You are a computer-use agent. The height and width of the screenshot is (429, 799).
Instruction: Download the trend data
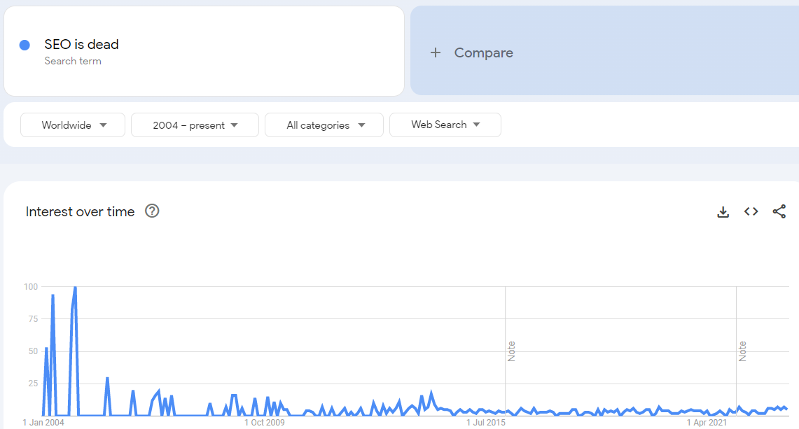723,211
